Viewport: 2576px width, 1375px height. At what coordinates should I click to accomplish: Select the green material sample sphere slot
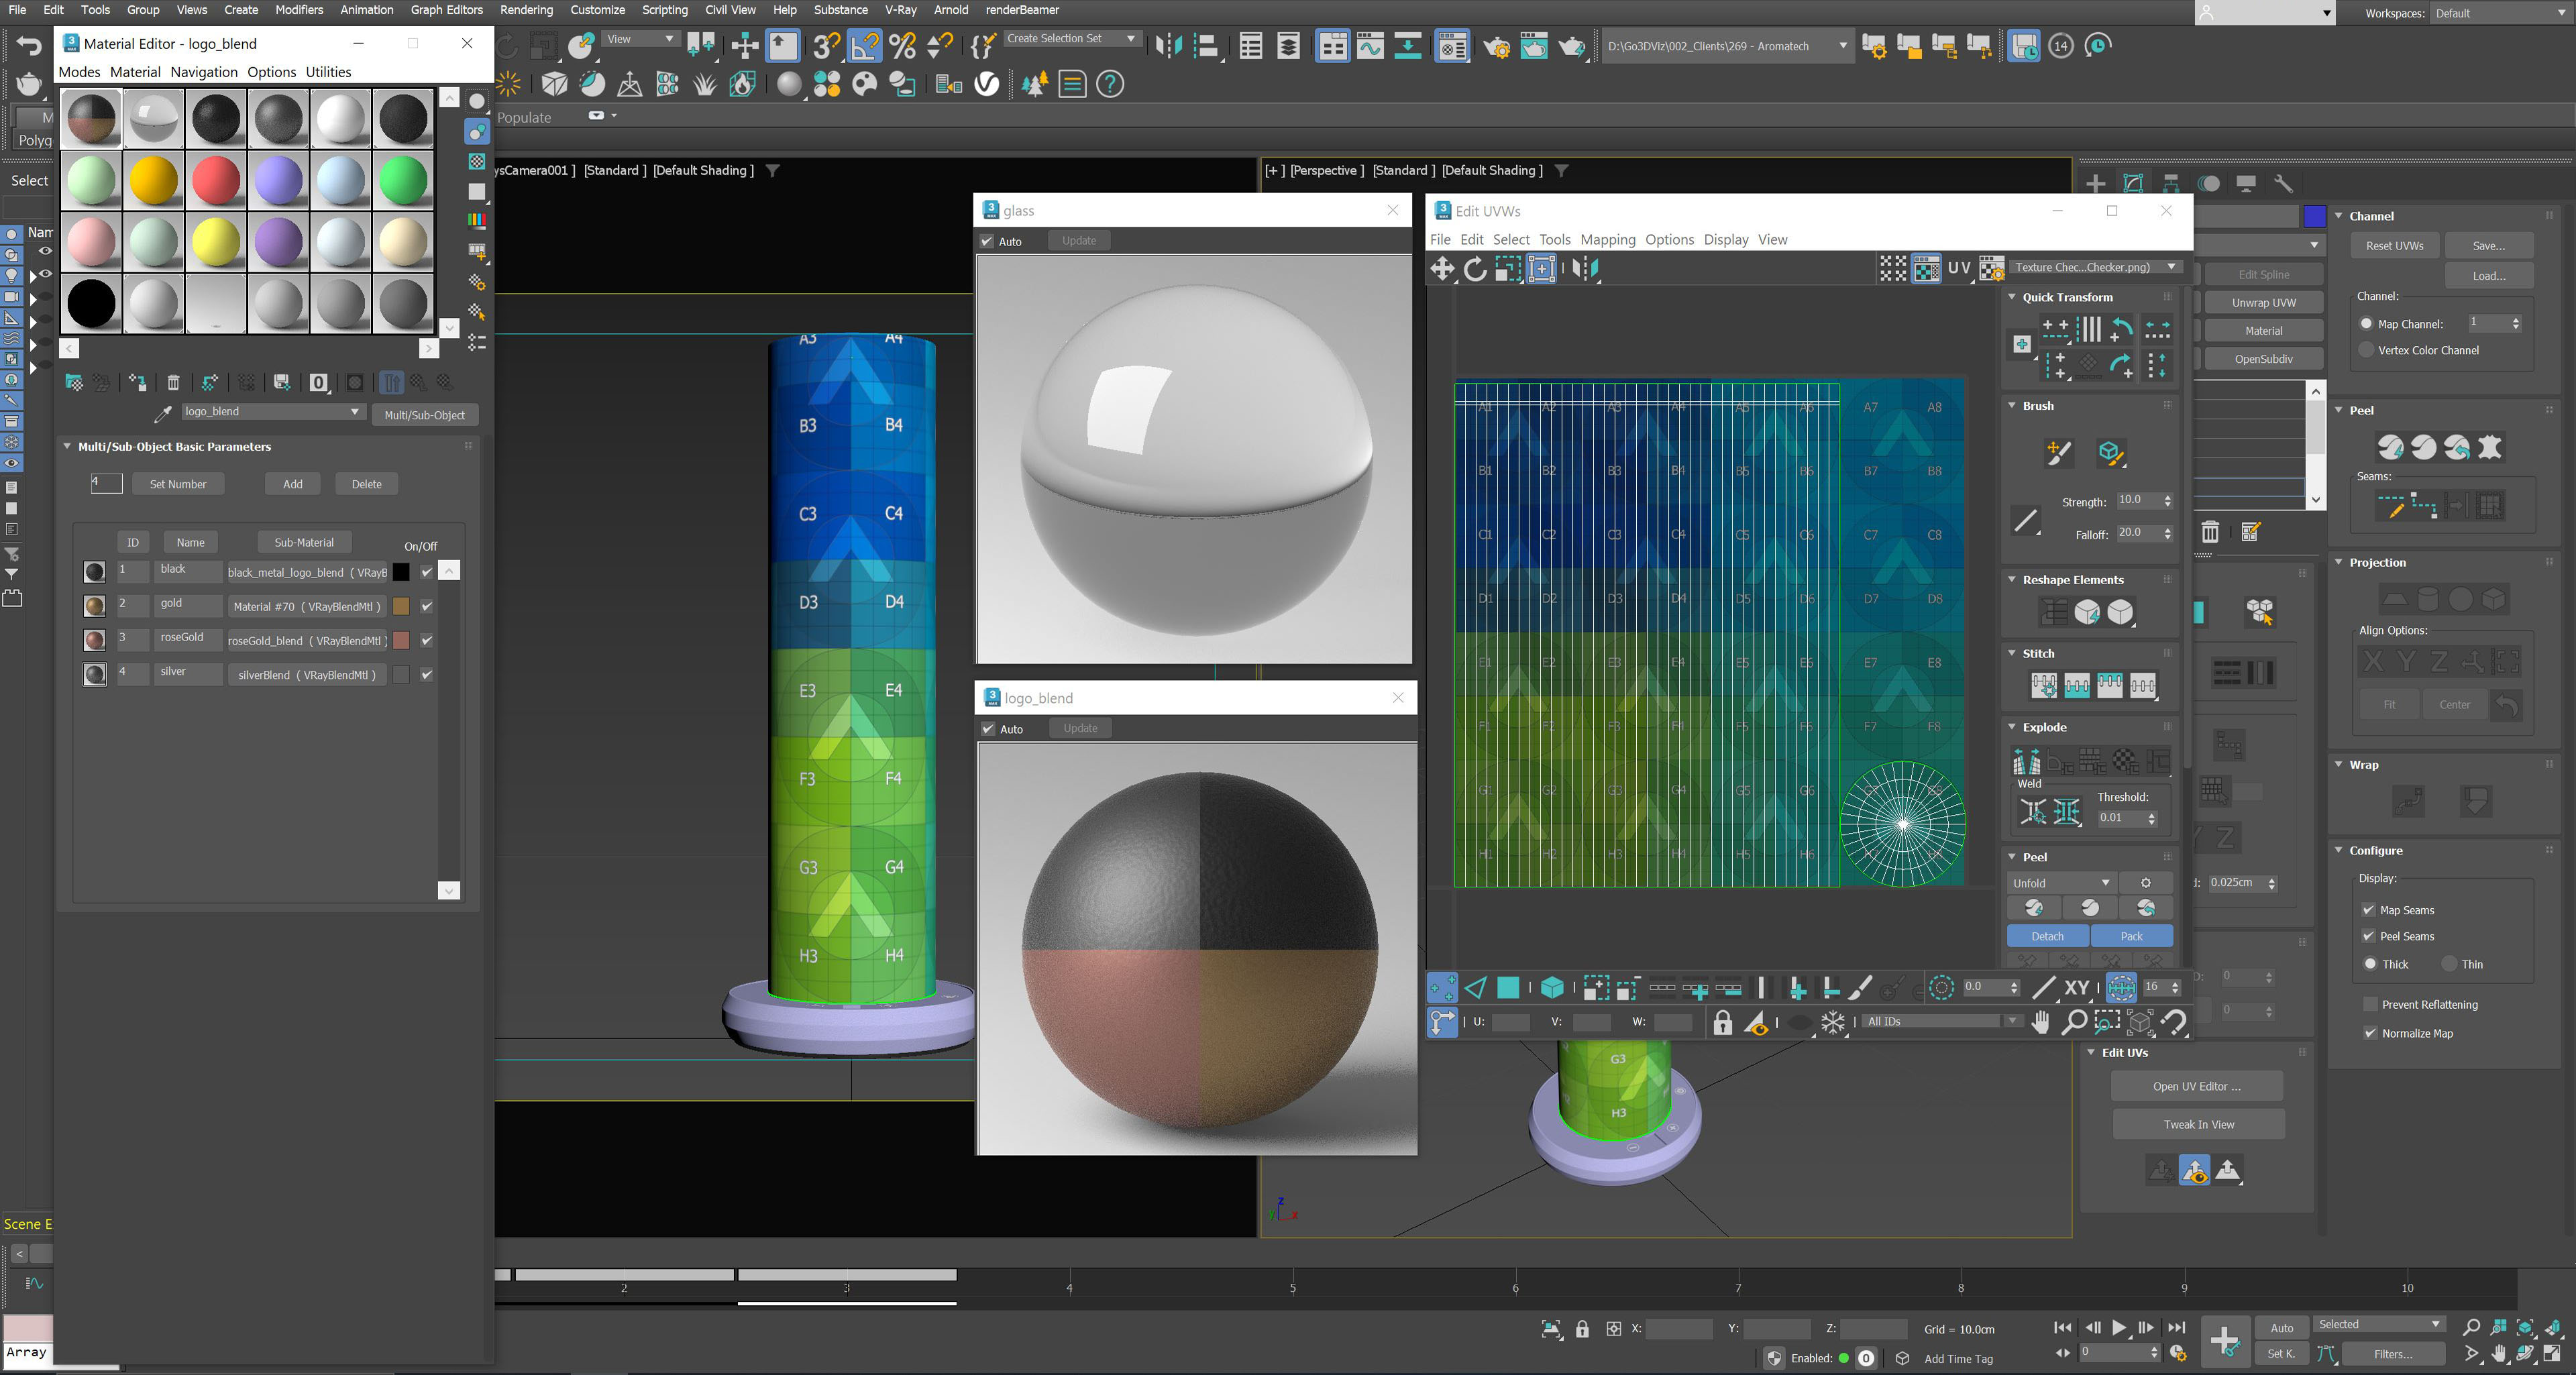(403, 180)
